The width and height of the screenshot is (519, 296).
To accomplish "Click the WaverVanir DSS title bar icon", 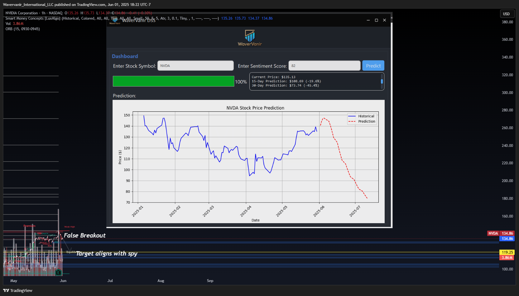I will 115,21.
